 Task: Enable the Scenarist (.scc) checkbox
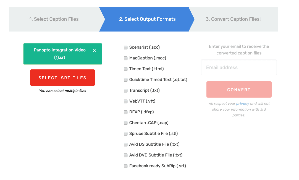point(126,48)
